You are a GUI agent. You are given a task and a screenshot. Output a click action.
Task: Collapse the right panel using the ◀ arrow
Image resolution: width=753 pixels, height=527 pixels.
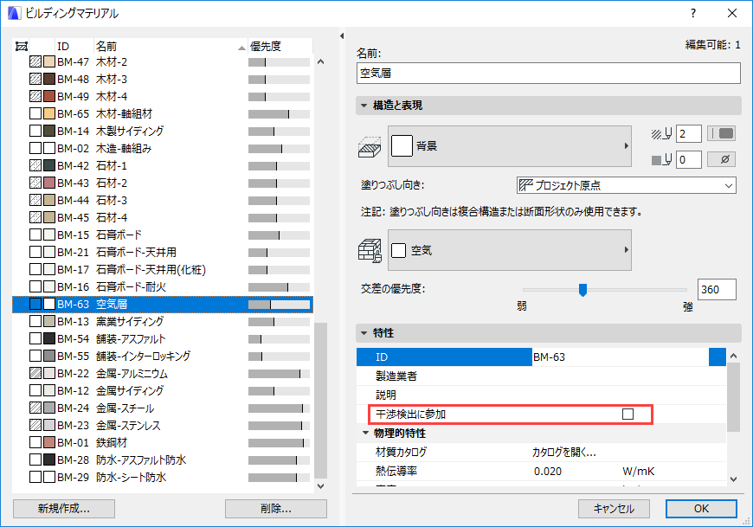341,35
